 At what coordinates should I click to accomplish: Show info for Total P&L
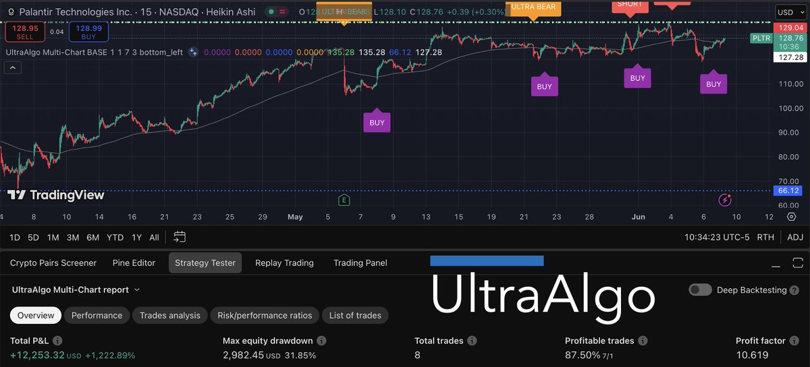point(57,341)
